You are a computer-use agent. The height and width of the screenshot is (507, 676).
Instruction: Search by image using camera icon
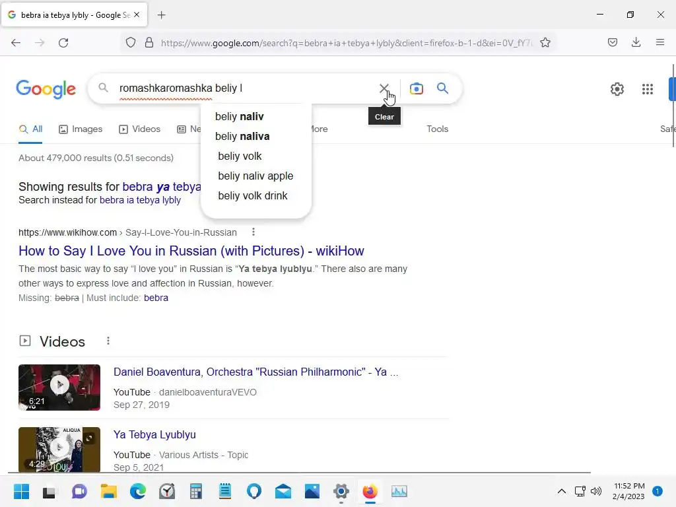(416, 88)
